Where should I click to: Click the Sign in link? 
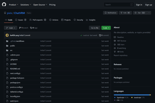pos(139,5)
